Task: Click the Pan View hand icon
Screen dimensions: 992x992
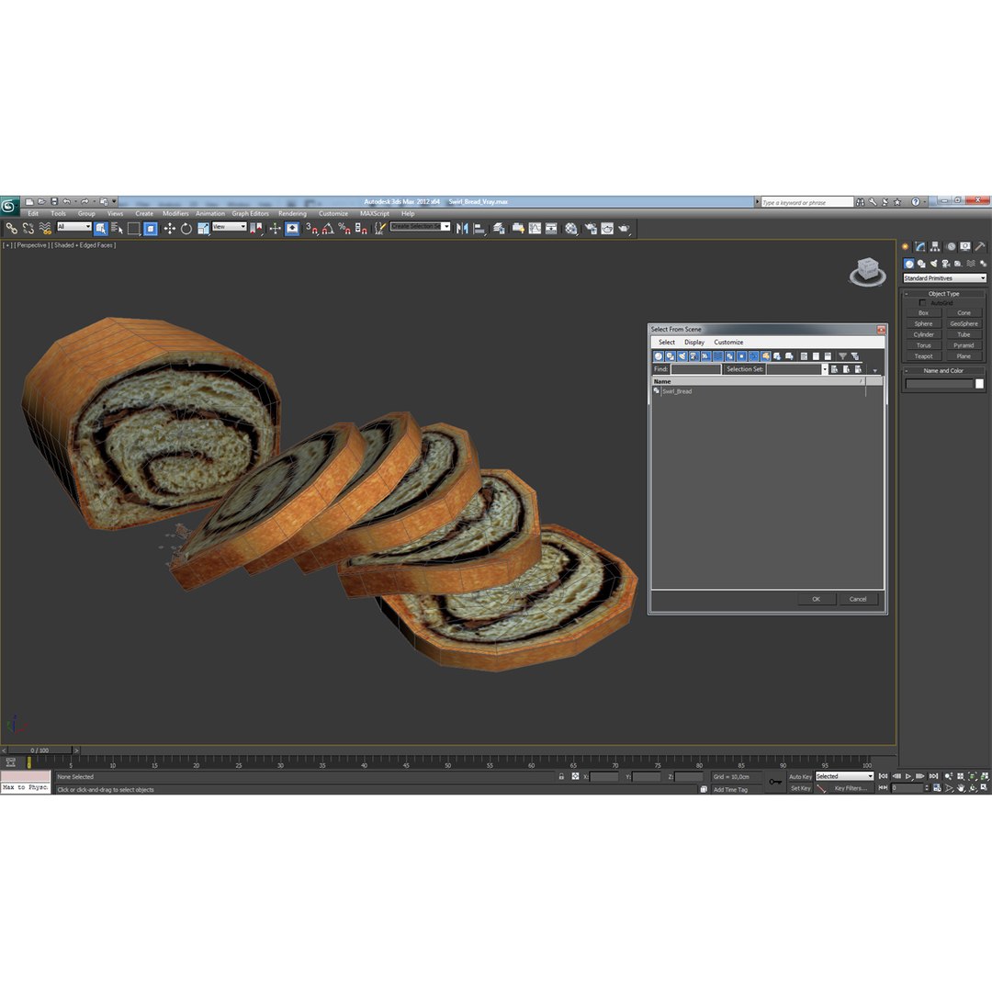Action: click(961, 788)
